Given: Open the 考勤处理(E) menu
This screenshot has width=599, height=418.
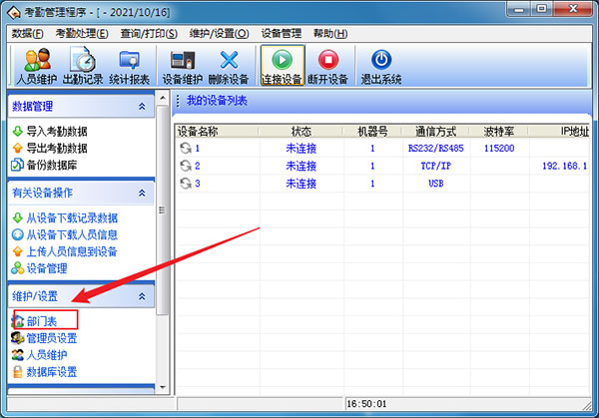Looking at the screenshot, I should pyautogui.click(x=82, y=34).
